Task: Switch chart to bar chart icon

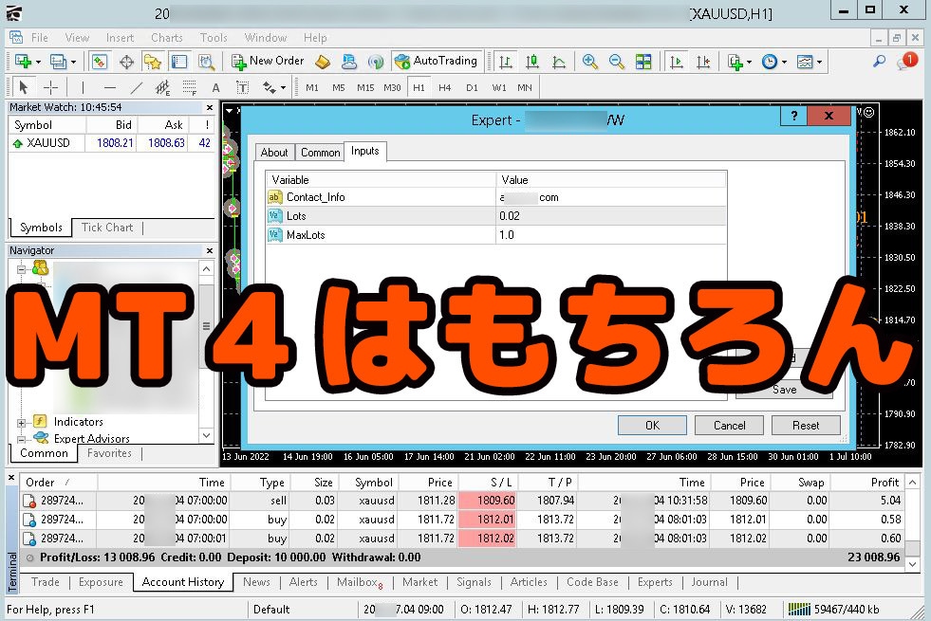Action: (x=505, y=61)
